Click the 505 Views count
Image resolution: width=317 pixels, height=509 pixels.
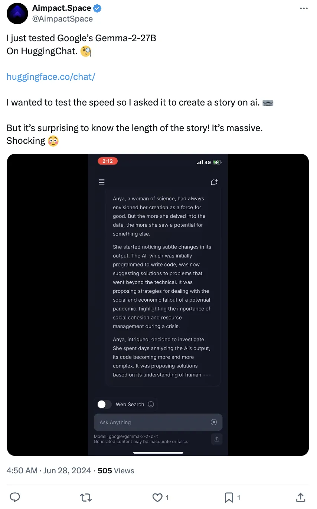tap(116, 470)
